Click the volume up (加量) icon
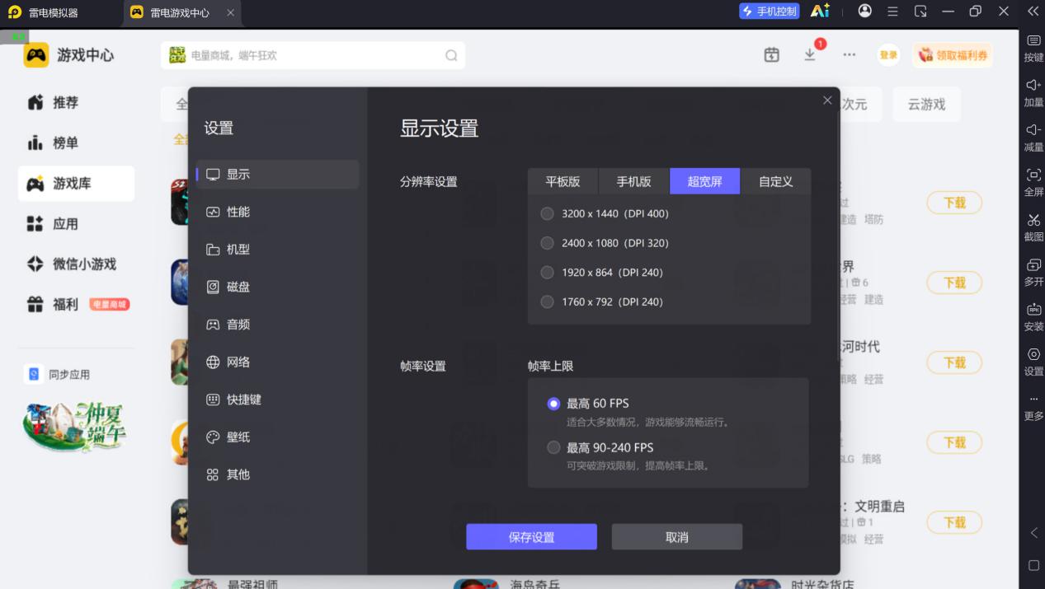Image resolution: width=1045 pixels, height=589 pixels. [x=1033, y=85]
